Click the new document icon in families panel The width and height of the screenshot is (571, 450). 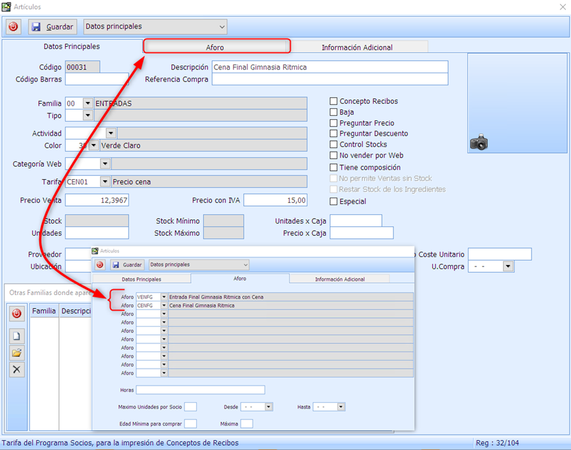point(17,337)
